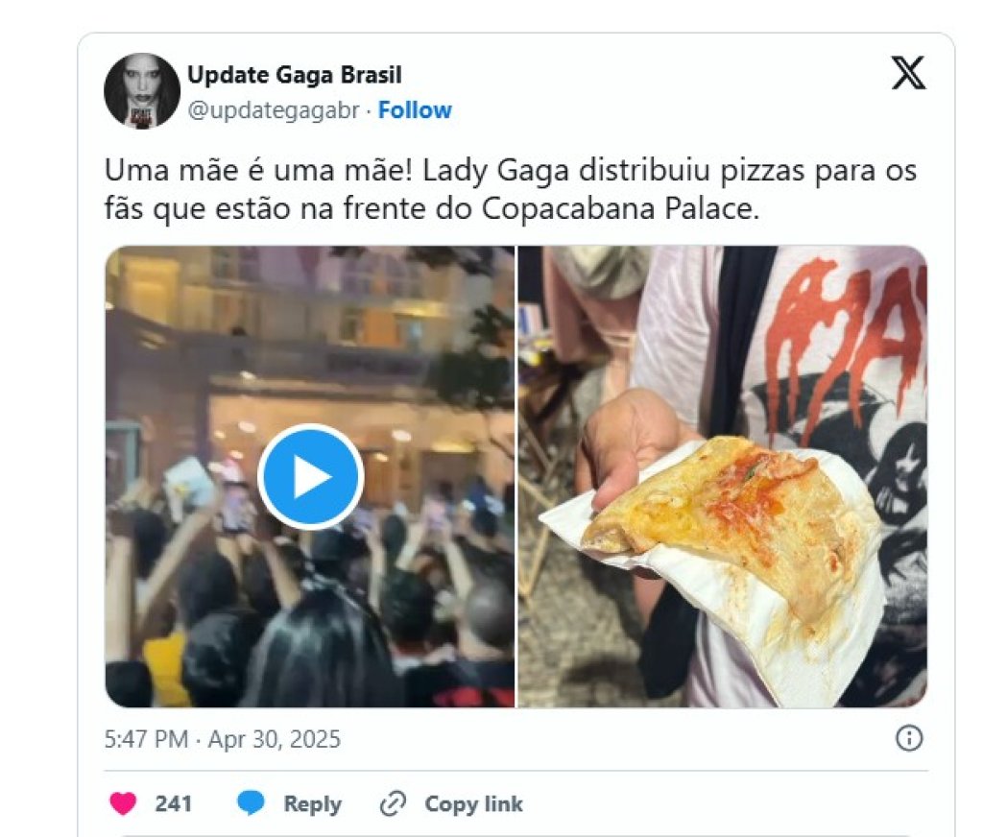Viewport: 983px width, 837px height.
Task: Open Update Gaga Brasil profile avatar
Action: (x=142, y=91)
